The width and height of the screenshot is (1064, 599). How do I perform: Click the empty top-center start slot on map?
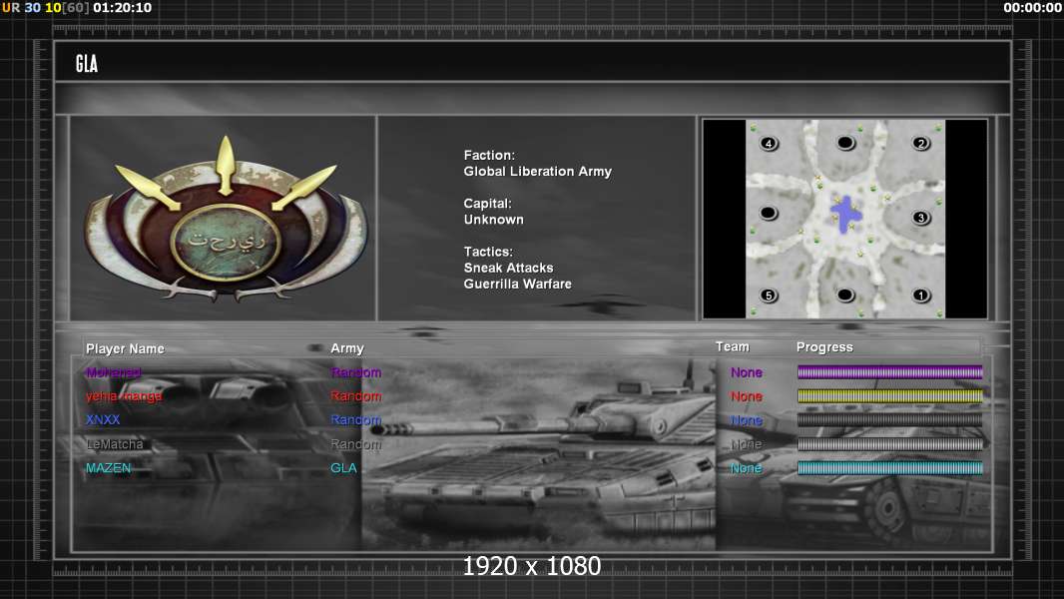coord(845,144)
